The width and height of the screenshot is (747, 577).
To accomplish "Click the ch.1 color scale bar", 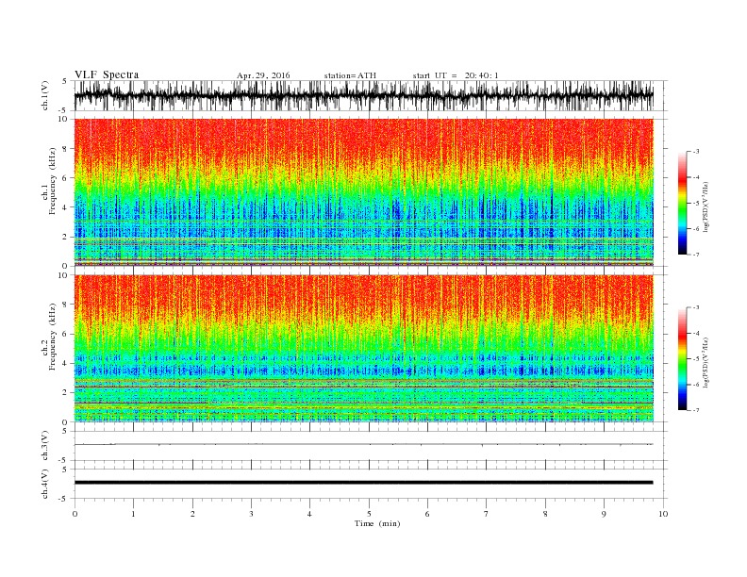I will coord(682,203).
